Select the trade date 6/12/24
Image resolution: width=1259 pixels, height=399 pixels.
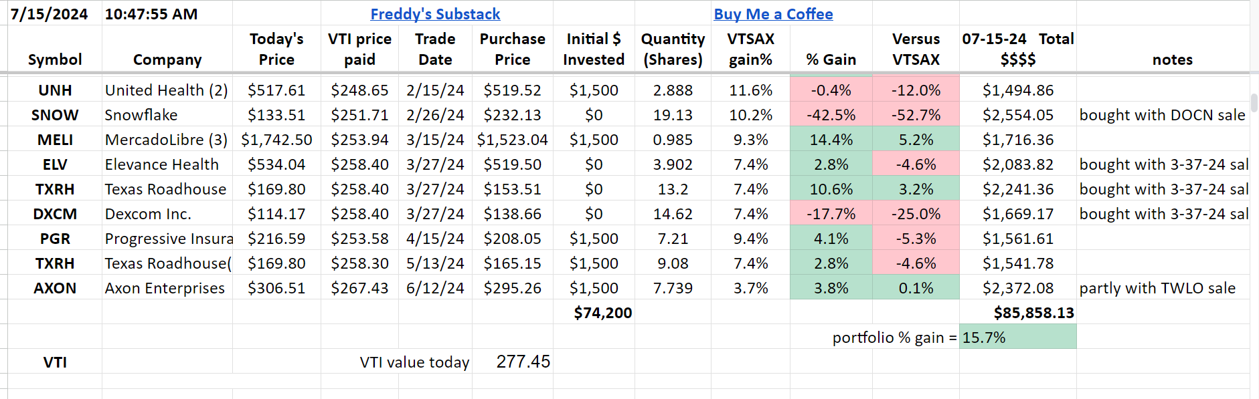(435, 288)
